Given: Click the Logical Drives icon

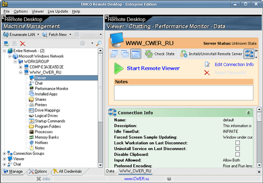Looking at the screenshot, I should [x=31, y=115].
